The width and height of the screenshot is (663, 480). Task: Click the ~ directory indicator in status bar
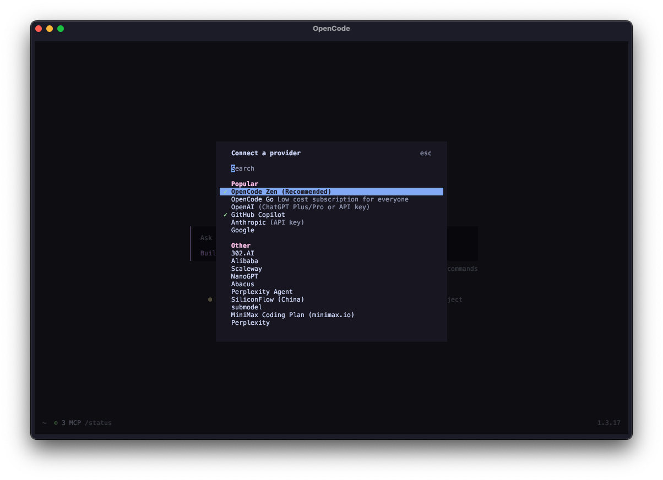point(44,423)
